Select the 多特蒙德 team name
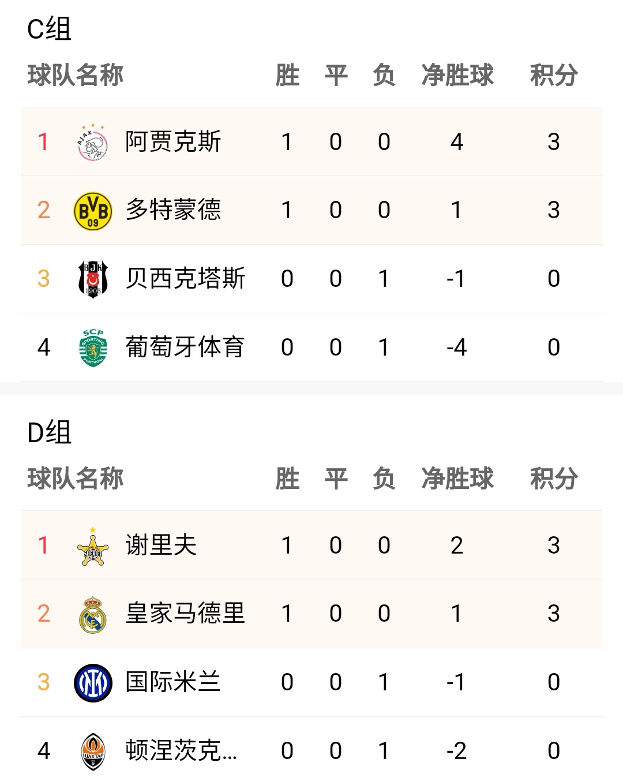This screenshot has height=781, width=623. point(173,210)
